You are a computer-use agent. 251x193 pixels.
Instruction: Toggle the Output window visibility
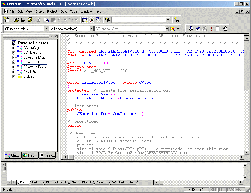91,20
